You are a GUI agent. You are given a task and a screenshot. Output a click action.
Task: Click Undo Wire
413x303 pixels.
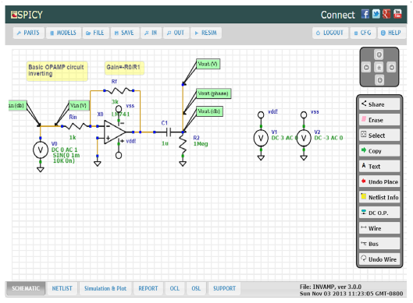point(379,259)
